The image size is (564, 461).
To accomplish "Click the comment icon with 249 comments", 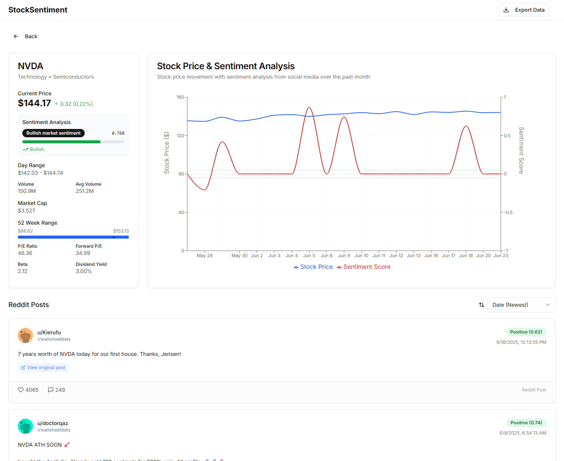I will pos(51,390).
